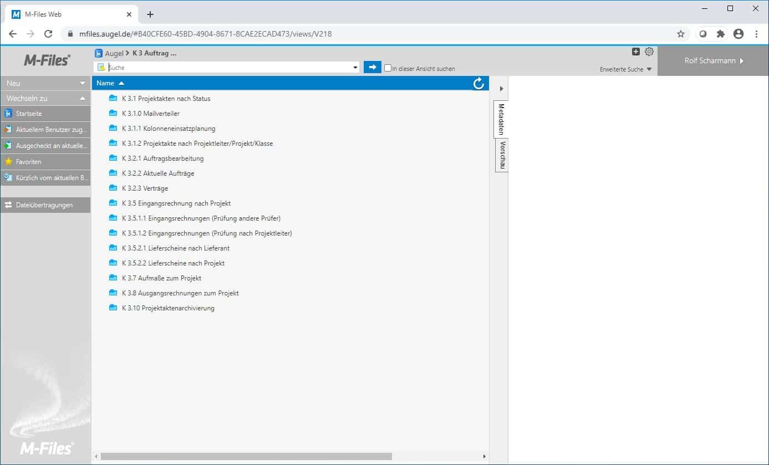
Task: Open Favoriten in the left sidebar
Action: click(x=28, y=162)
